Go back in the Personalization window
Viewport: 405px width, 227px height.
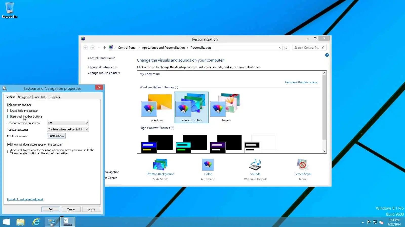(x=86, y=48)
